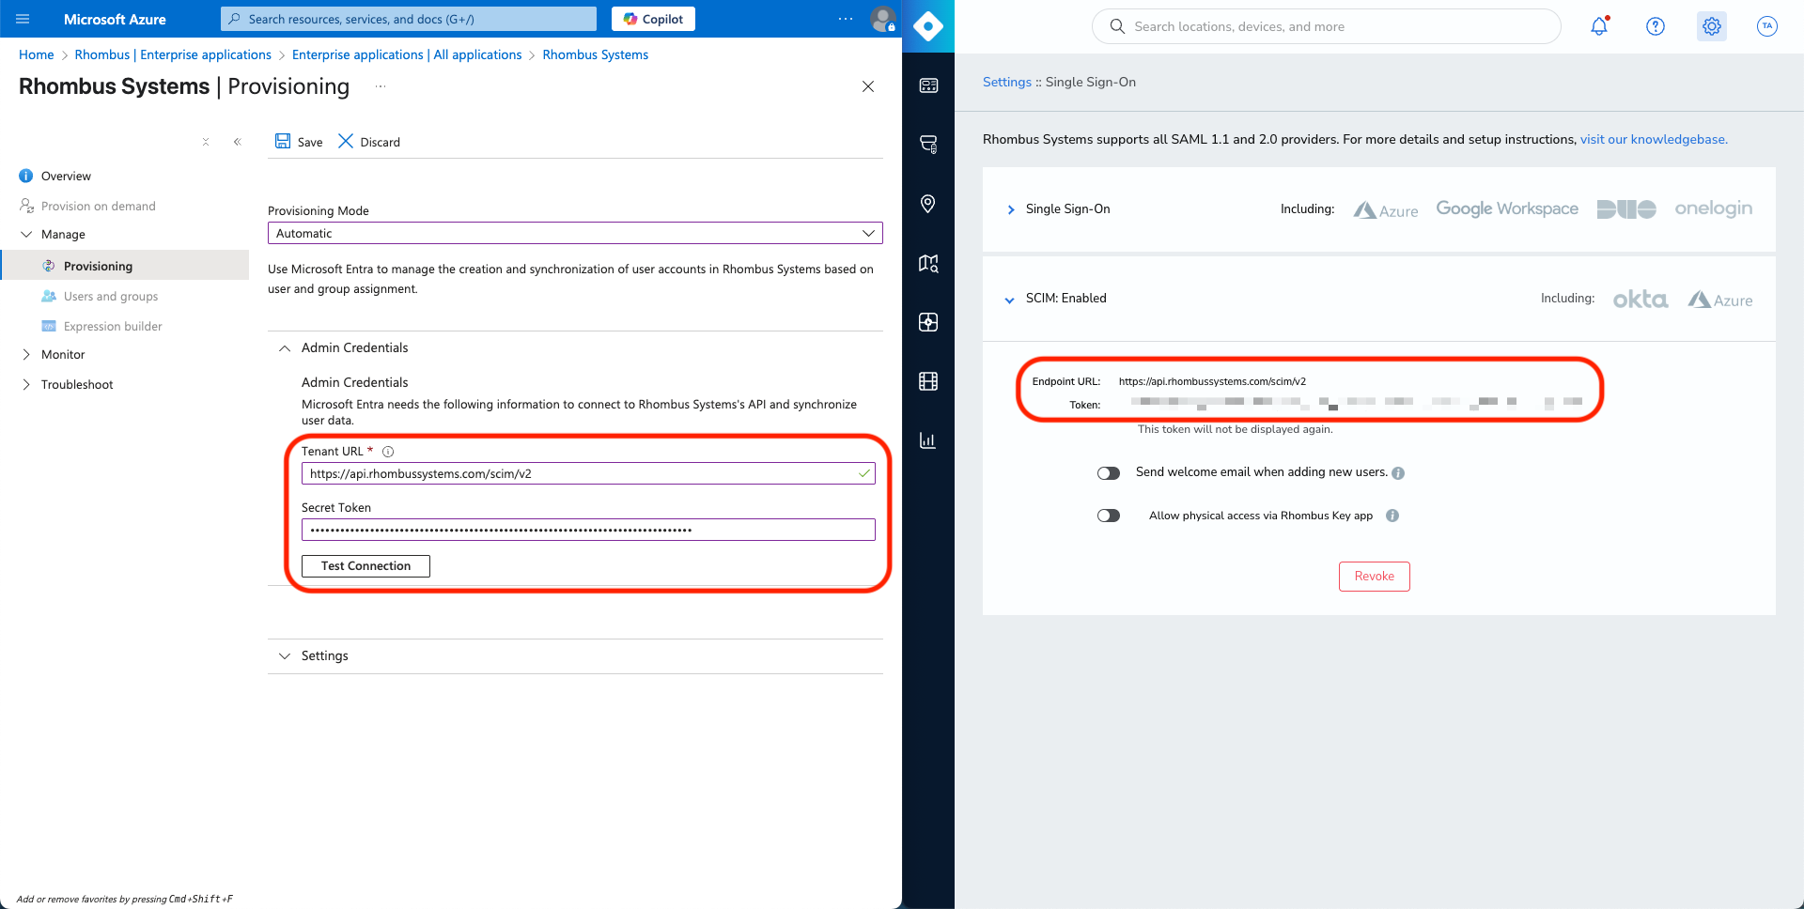Expand the Settings section in Azure
Viewport: 1804px width, 909px height.
(x=285, y=656)
